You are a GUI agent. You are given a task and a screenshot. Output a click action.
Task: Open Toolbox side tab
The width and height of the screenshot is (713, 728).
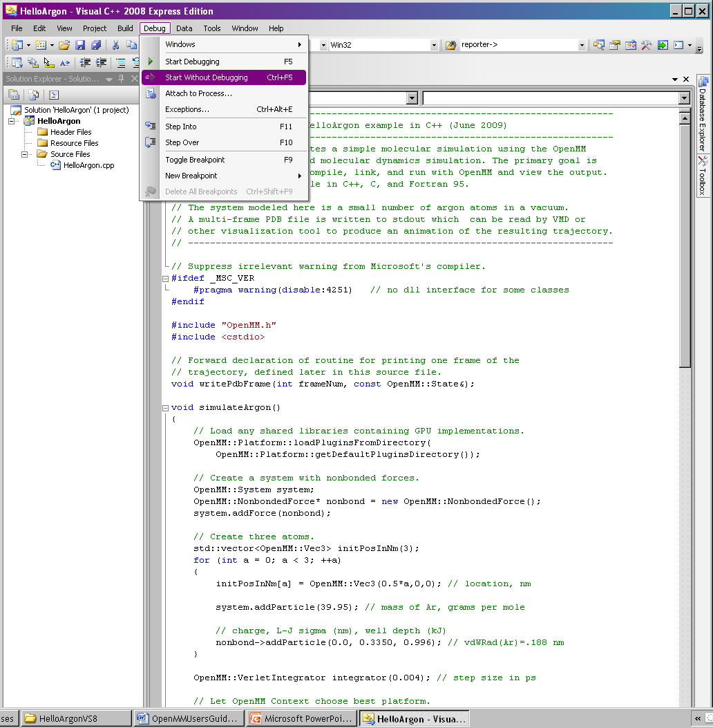[703, 176]
